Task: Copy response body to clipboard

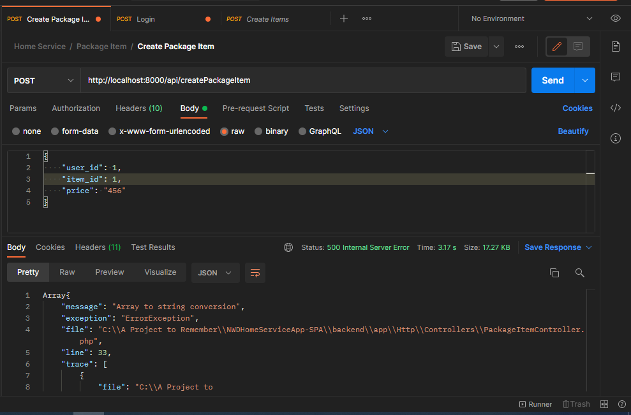Action: (x=554, y=273)
